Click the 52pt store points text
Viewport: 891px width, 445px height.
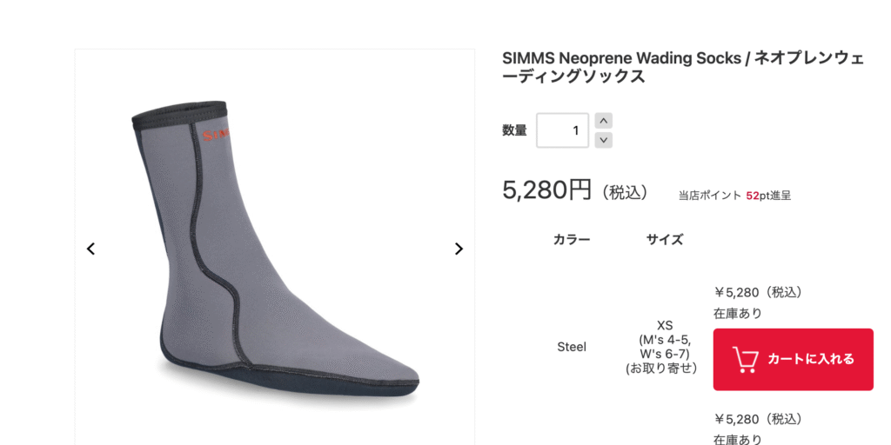point(758,196)
